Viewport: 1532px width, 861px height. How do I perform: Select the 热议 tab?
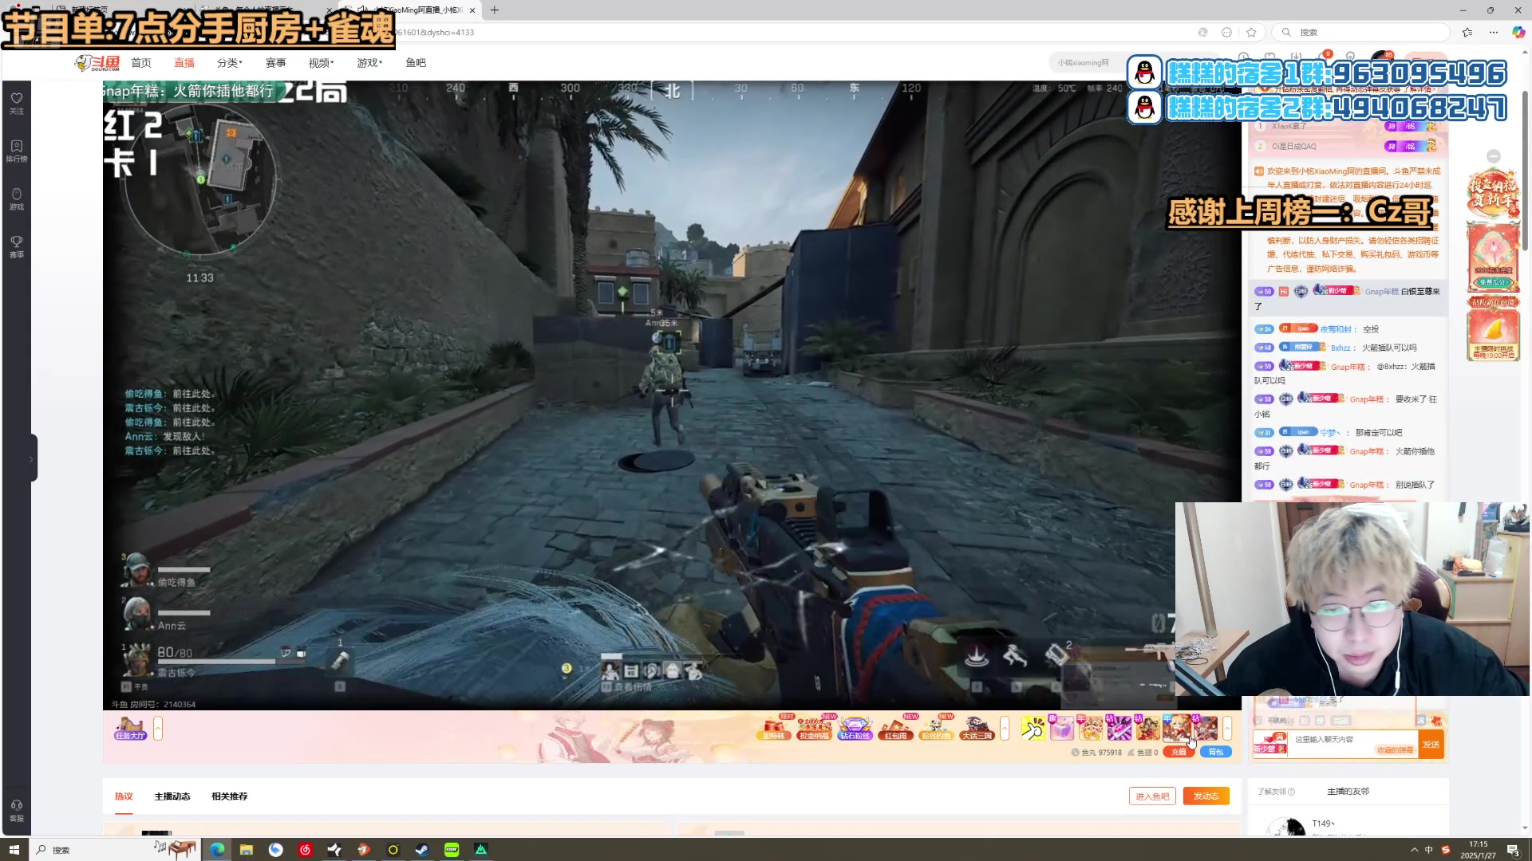point(124,796)
